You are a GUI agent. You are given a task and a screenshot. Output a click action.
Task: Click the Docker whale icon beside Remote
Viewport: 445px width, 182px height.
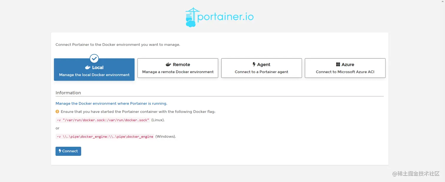168,65
